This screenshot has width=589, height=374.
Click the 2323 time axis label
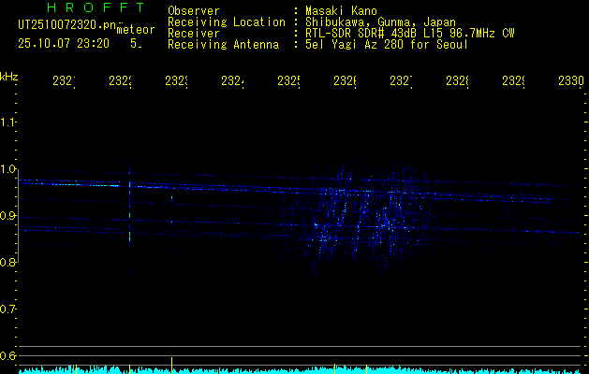(x=176, y=81)
